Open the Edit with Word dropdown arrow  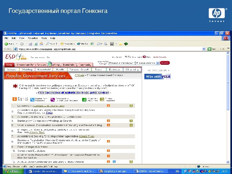point(116,44)
